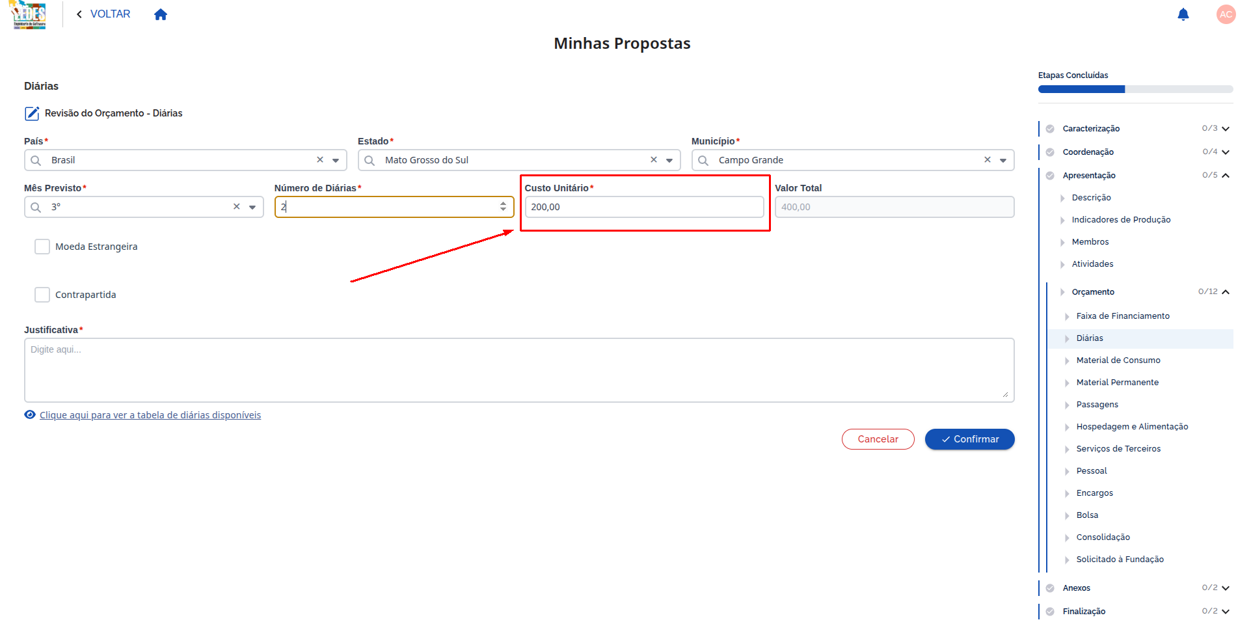Open Bolsa budget item
Viewport: 1238px width, 622px height.
(x=1087, y=515)
